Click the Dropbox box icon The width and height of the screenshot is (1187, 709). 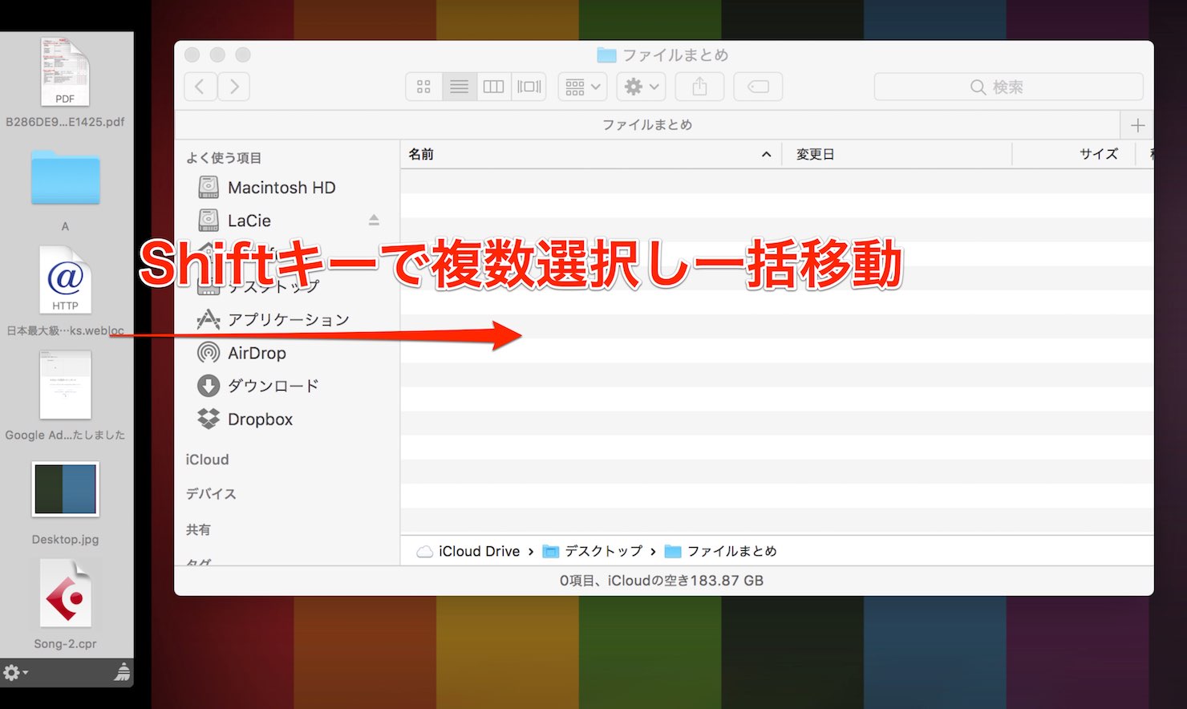209,419
